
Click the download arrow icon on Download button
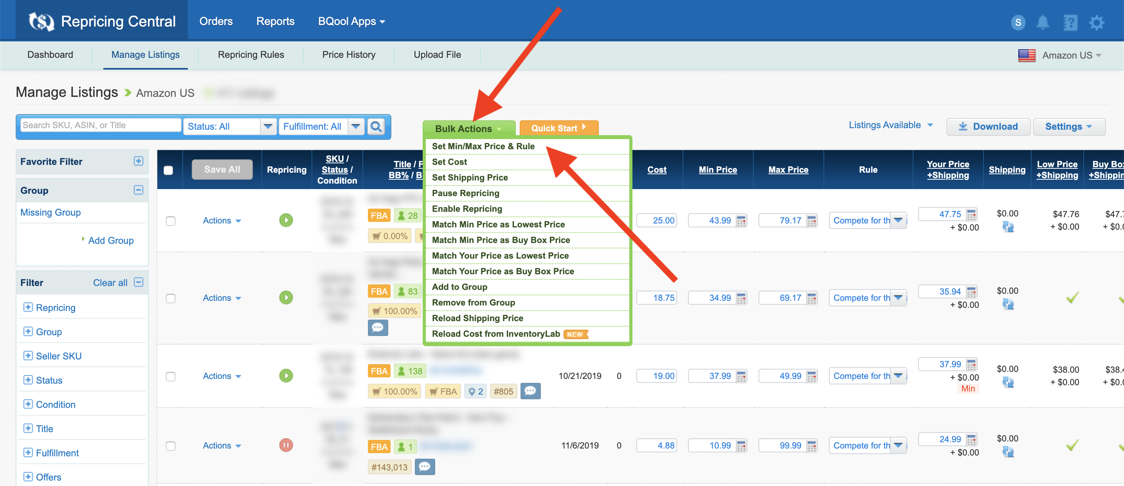tap(962, 126)
